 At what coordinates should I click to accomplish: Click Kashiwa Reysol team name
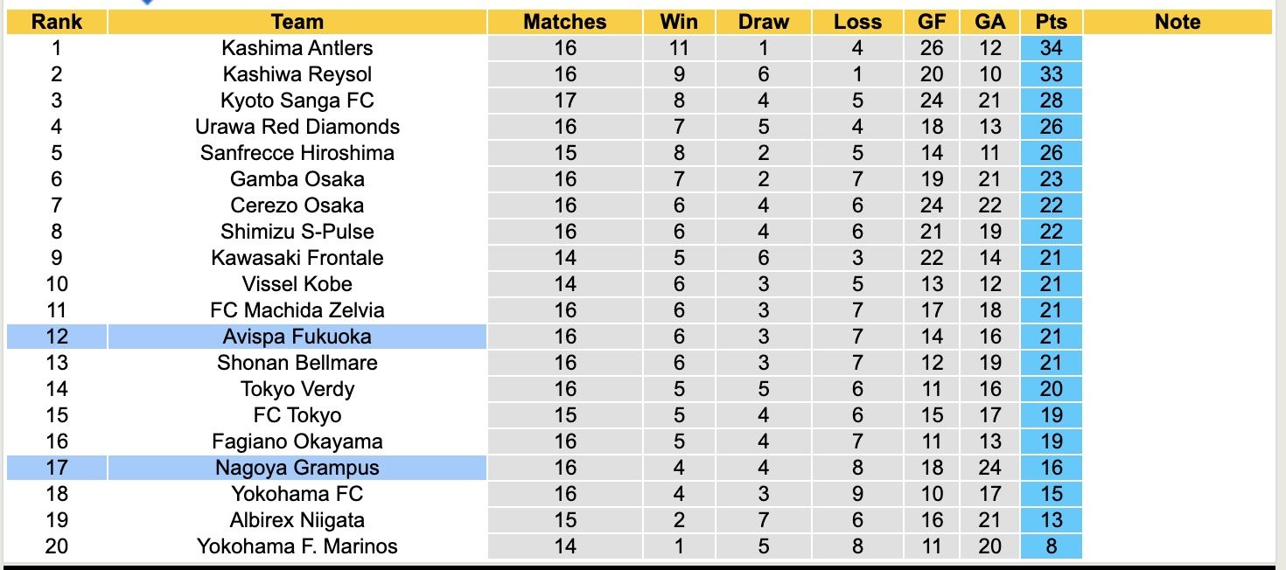click(x=297, y=74)
